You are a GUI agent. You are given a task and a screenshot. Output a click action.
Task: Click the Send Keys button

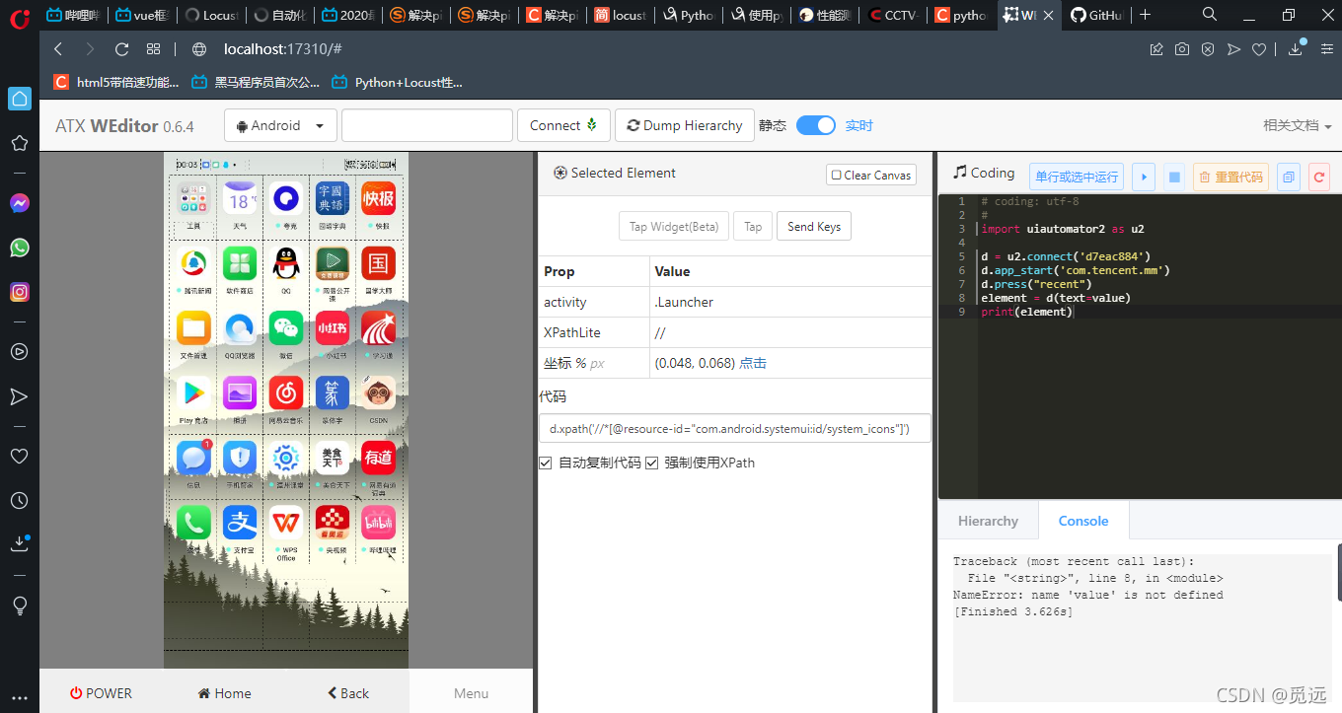pos(814,227)
